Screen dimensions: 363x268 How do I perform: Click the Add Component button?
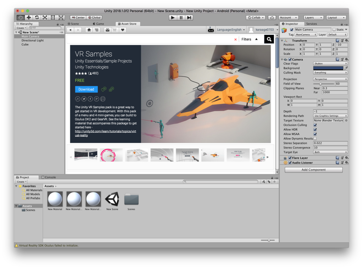point(313,170)
